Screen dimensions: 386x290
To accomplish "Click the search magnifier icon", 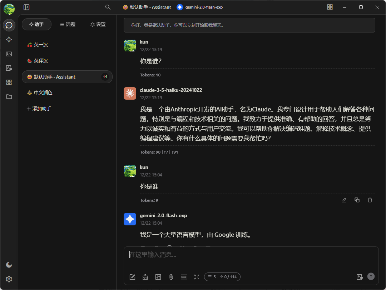I will 108,7.
